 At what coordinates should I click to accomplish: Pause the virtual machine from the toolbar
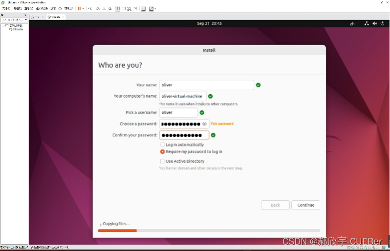pos(79,8)
